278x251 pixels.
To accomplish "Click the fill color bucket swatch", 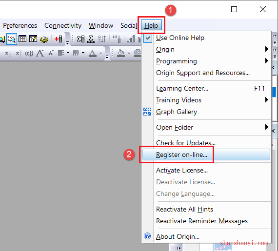I will point(121,53).
